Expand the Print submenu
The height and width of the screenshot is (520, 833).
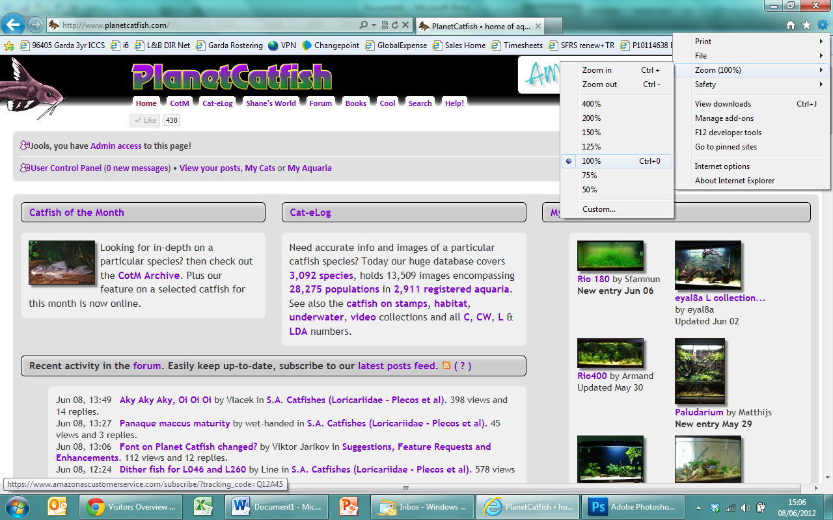[x=752, y=42]
